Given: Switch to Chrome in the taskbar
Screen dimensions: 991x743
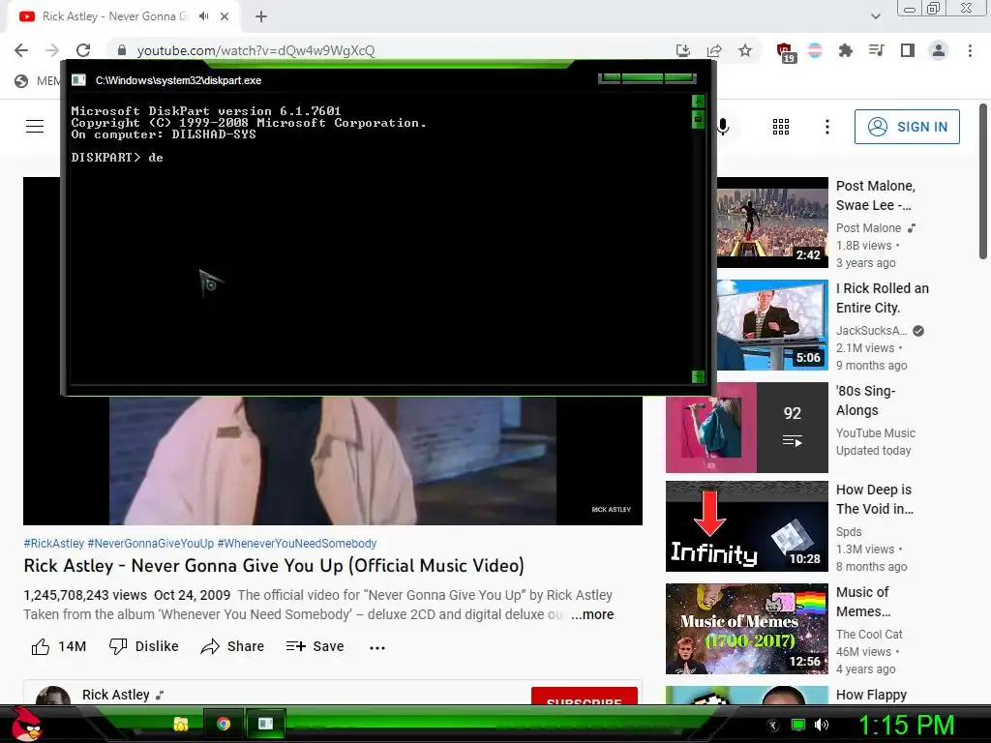Looking at the screenshot, I should point(224,724).
